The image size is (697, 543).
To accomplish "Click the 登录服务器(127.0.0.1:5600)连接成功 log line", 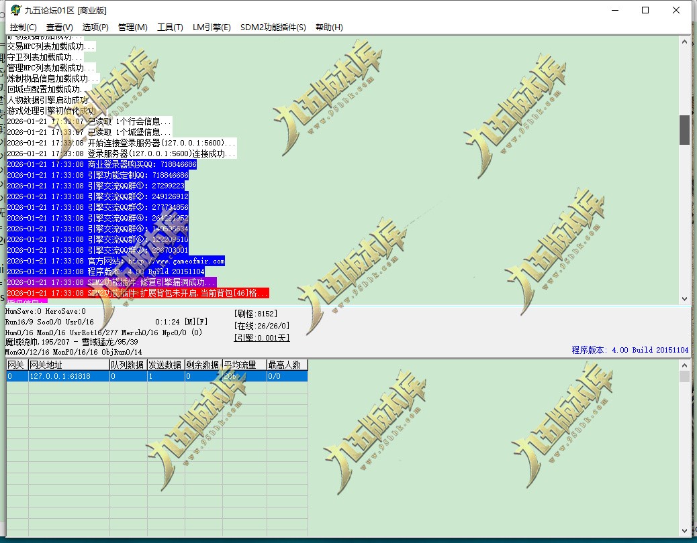I will point(122,154).
